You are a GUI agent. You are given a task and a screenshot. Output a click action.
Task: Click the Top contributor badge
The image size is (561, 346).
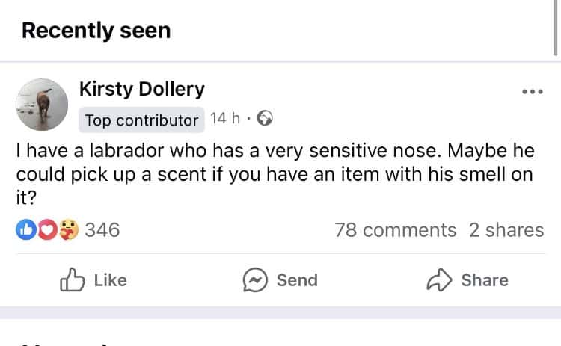point(141,120)
